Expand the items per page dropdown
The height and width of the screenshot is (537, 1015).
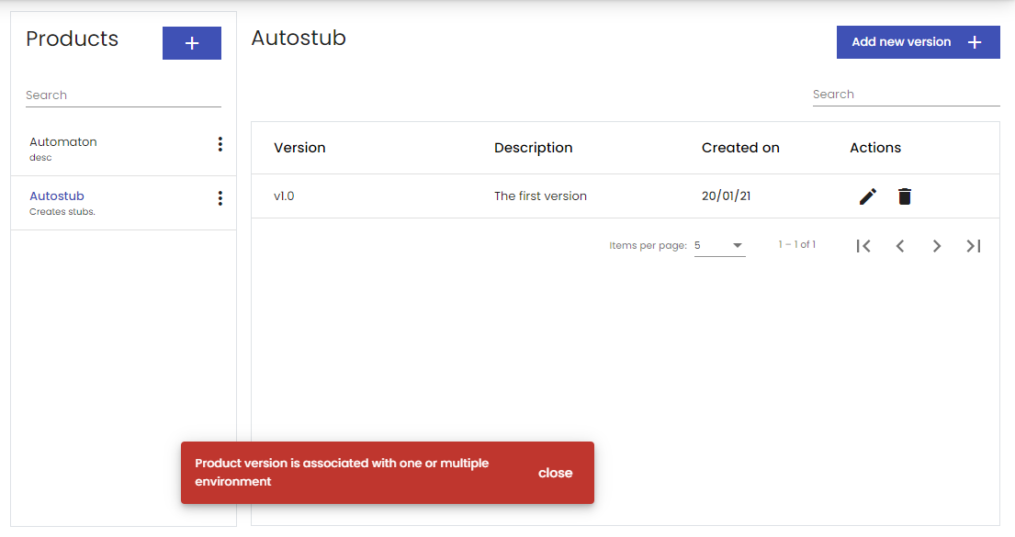click(x=720, y=246)
